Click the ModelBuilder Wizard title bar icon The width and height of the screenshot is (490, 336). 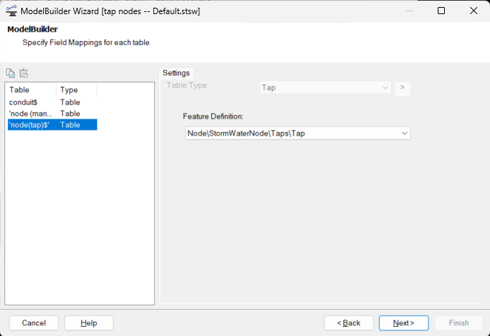(11, 11)
